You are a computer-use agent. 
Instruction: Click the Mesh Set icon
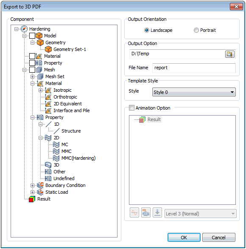pyautogui.click(x=40, y=77)
